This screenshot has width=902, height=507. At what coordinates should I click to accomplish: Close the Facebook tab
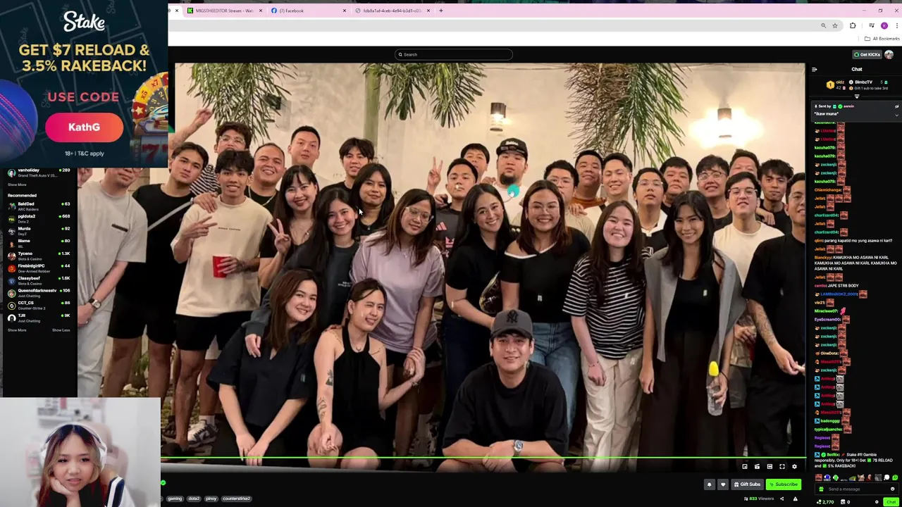coord(345,11)
